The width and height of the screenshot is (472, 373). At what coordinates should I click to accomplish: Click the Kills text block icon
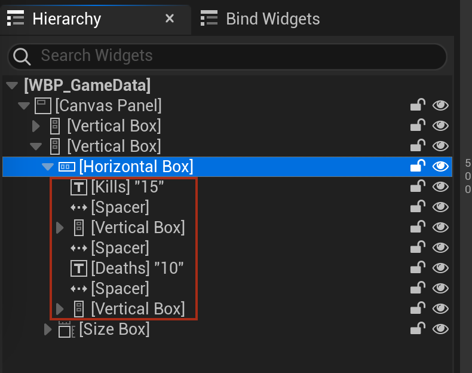79,187
